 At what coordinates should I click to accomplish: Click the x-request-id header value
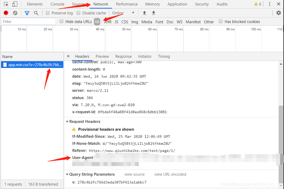point(132,112)
